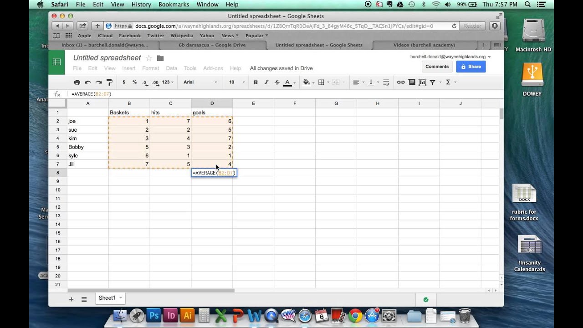This screenshot has height=328, width=583.
Task: Open the fill color bucket
Action: coord(306,82)
